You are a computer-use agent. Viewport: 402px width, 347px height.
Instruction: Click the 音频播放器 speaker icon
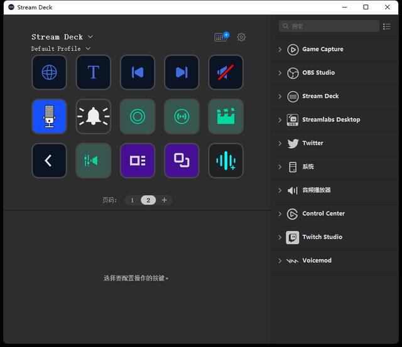point(293,191)
